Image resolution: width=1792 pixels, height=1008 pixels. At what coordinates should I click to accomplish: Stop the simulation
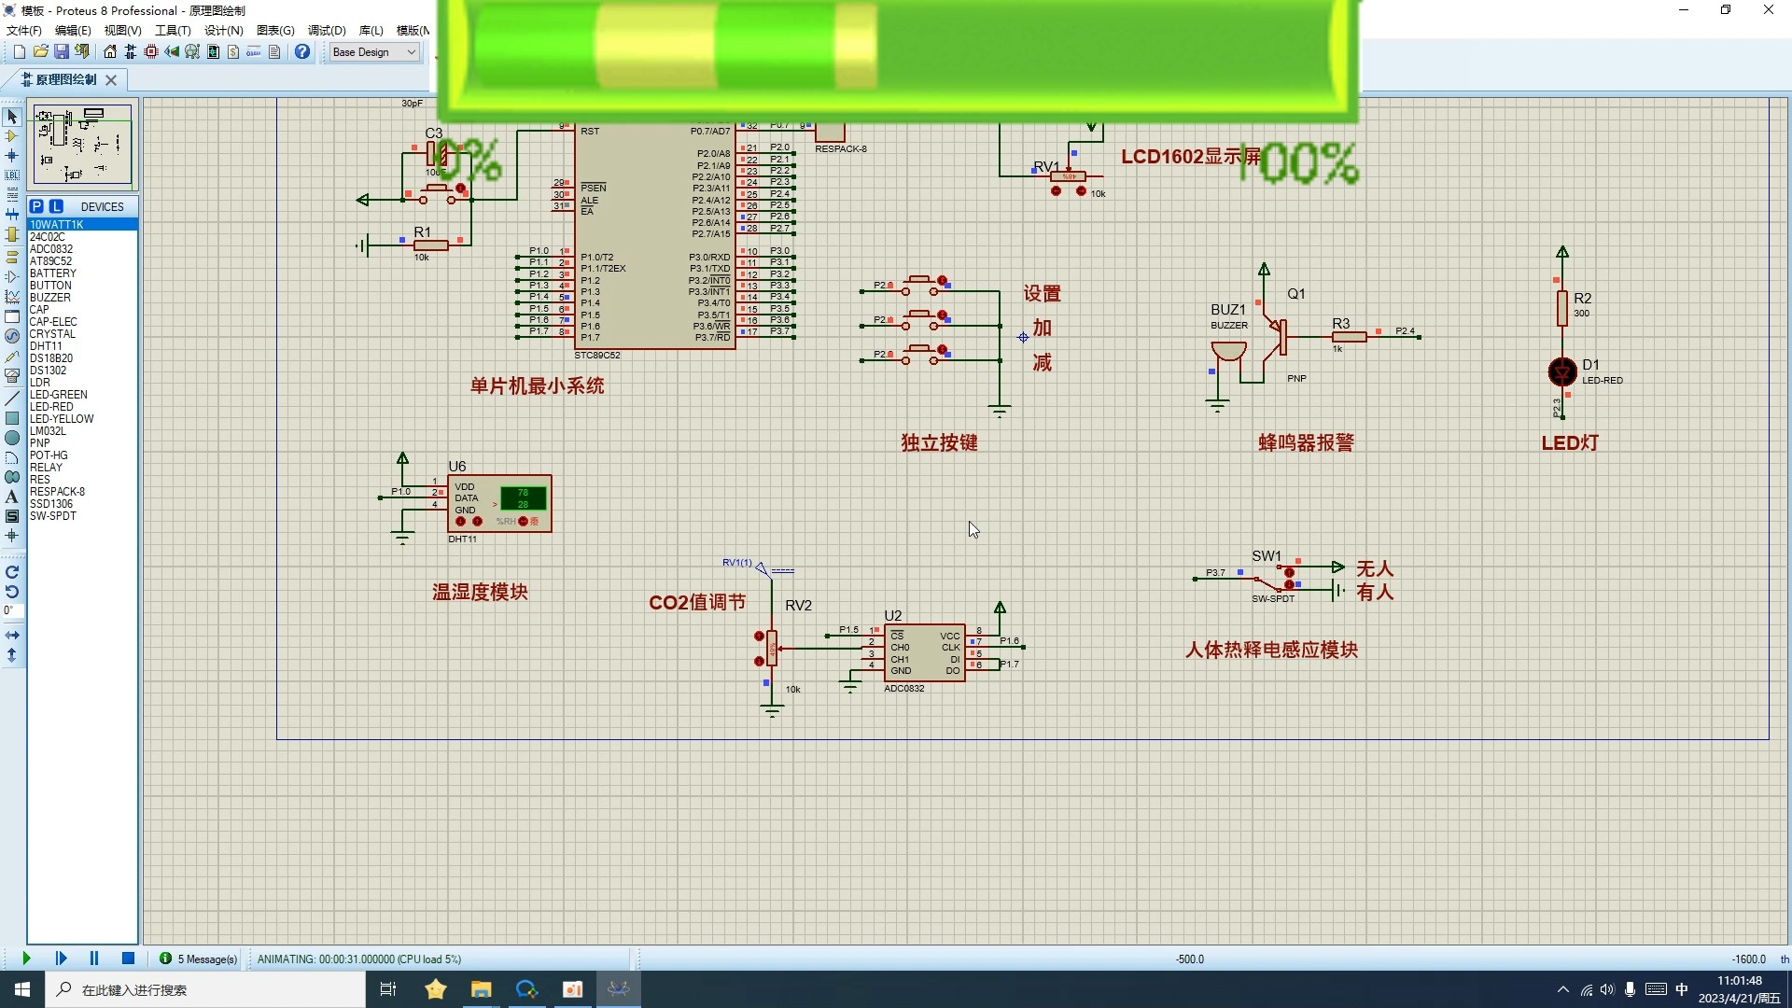pyautogui.click(x=129, y=959)
